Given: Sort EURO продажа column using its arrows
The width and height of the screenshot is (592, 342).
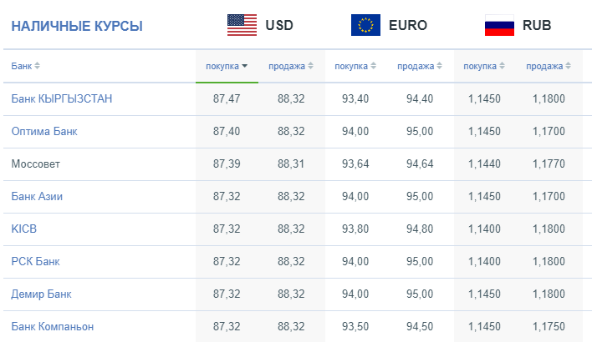Looking at the screenshot, I should pyautogui.click(x=439, y=66).
